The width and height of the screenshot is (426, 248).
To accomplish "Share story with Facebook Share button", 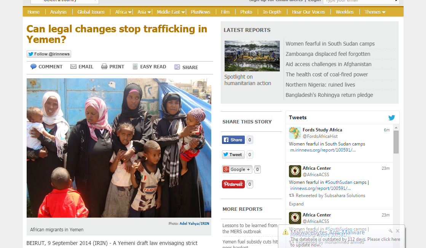I will [233, 140].
